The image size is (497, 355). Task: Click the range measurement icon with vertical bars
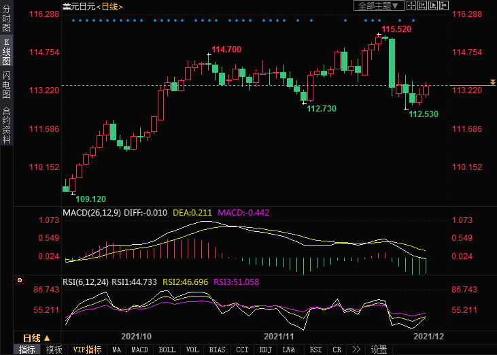422,6
